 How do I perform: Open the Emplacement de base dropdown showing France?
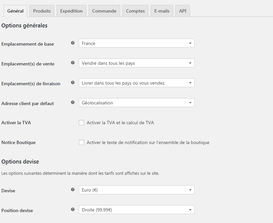(136, 43)
